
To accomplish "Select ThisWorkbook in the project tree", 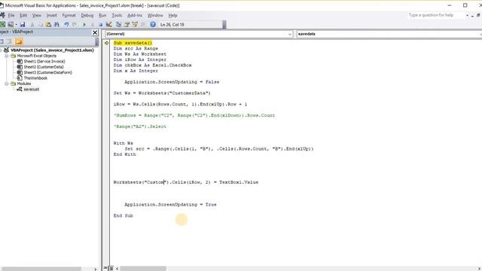I will point(35,78).
